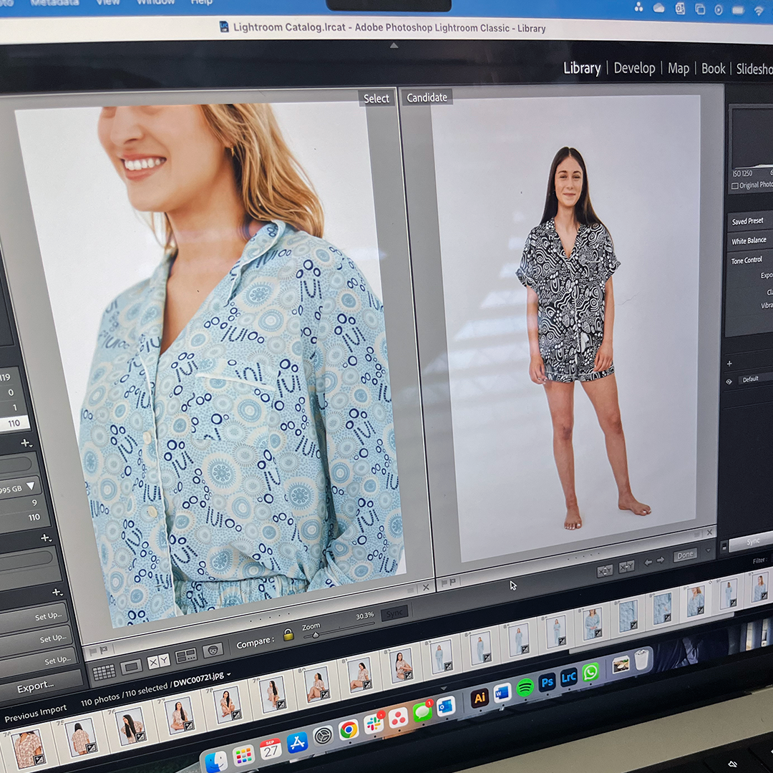Open Slack from the Dock
Screen dimensions: 773x773
pyautogui.click(x=374, y=723)
